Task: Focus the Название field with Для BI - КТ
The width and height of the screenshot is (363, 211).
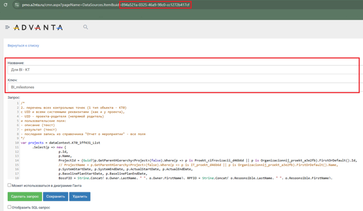Action: pyautogui.click(x=183, y=70)
